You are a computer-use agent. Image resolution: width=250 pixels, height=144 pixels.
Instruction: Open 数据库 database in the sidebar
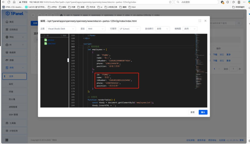pos(14,52)
